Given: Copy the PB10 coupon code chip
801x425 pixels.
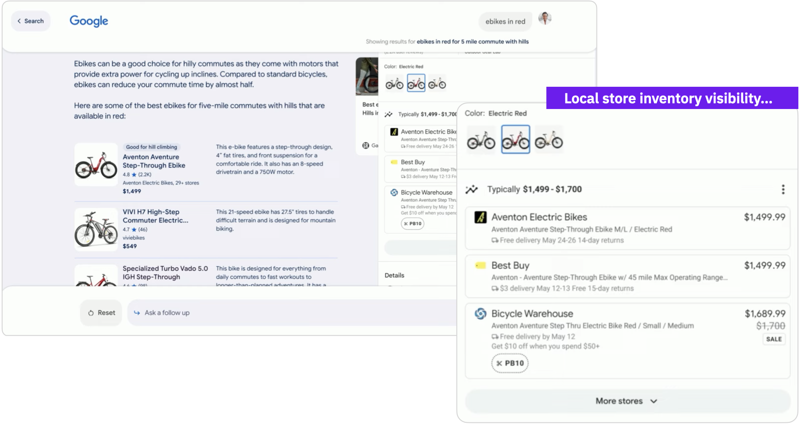Looking at the screenshot, I should coord(510,363).
